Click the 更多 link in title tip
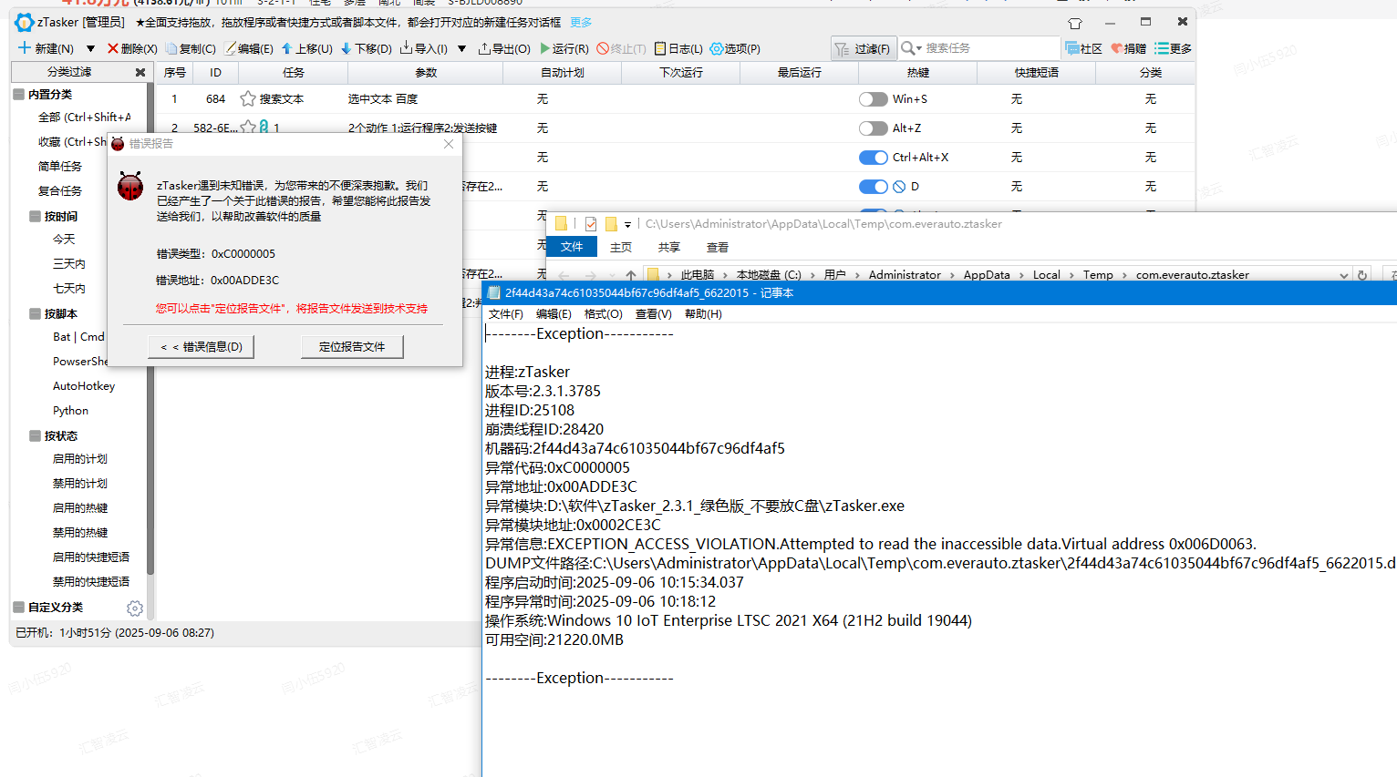Screen dimensions: 1397x777 [581, 22]
